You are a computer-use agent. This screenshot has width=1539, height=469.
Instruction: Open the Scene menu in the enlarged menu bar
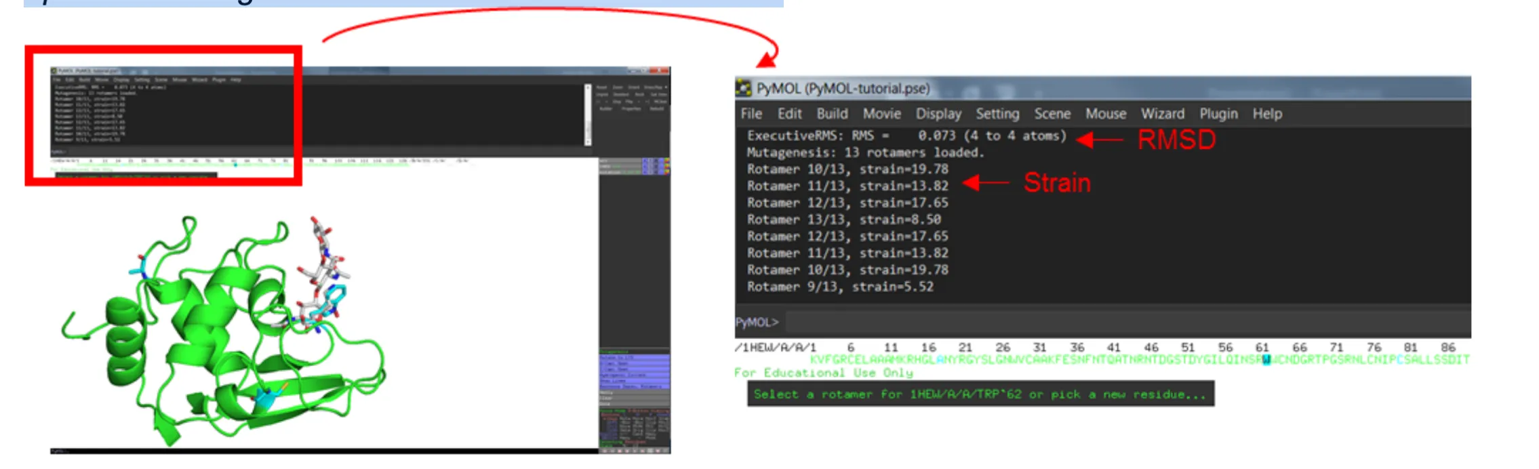coord(1052,114)
